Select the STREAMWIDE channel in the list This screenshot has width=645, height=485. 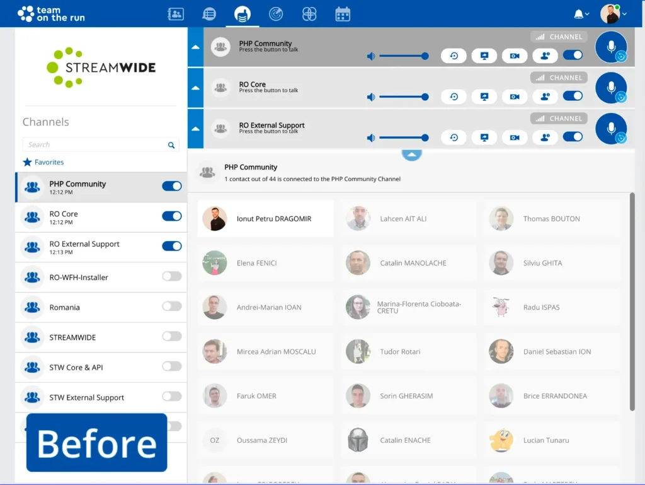(72, 337)
